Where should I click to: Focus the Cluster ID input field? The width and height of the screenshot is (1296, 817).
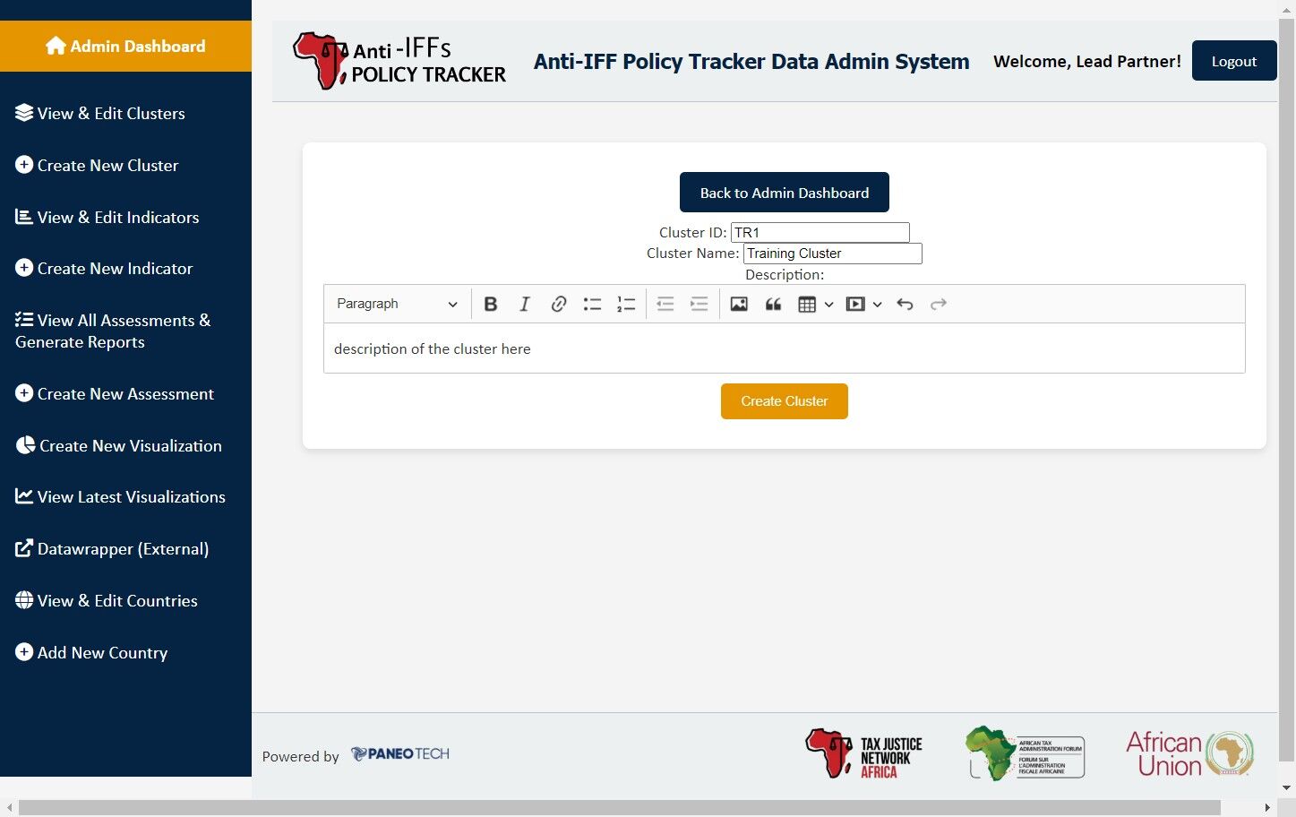(820, 233)
